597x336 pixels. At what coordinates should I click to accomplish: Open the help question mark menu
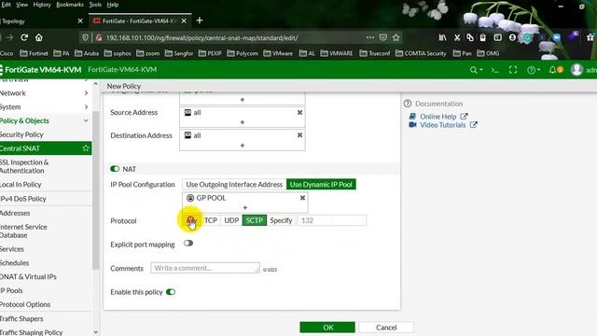533,70
